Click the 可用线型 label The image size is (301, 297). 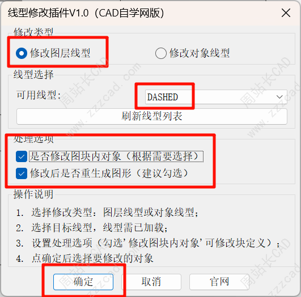39,95
